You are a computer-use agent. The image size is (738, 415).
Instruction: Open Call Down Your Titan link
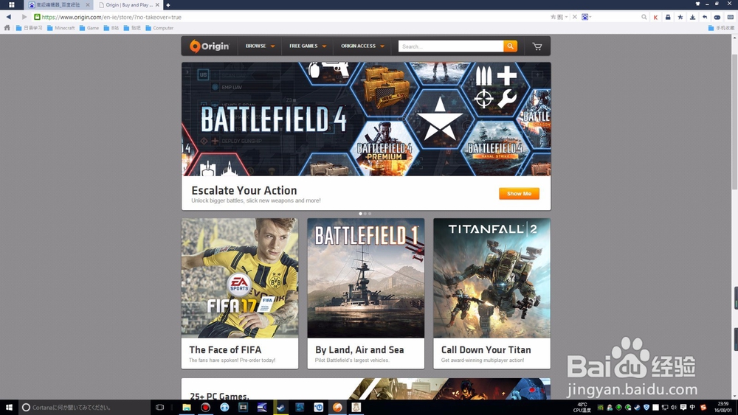coord(486,349)
